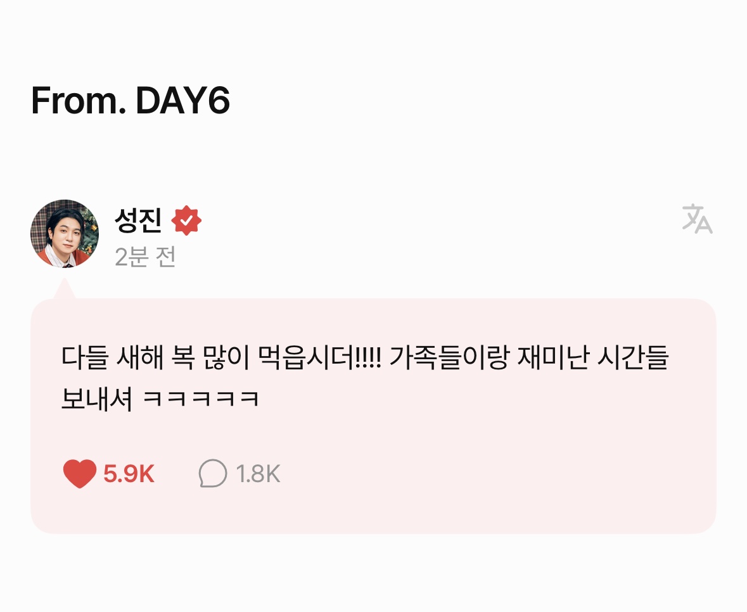Open the 1.8K comments count
The height and width of the screenshot is (612, 747).
[258, 474]
